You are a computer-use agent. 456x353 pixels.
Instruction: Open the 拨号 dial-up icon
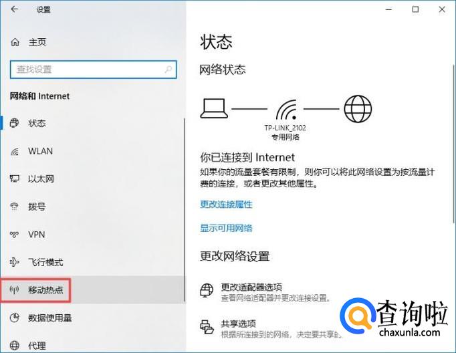[x=14, y=207]
